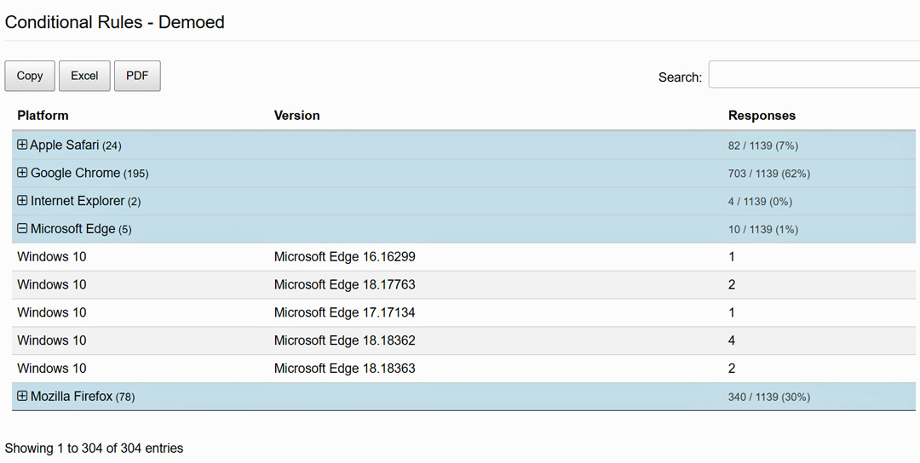The height and width of the screenshot is (463, 920).
Task: Expand the Internet Explorer group plus icon
Action: 22,201
